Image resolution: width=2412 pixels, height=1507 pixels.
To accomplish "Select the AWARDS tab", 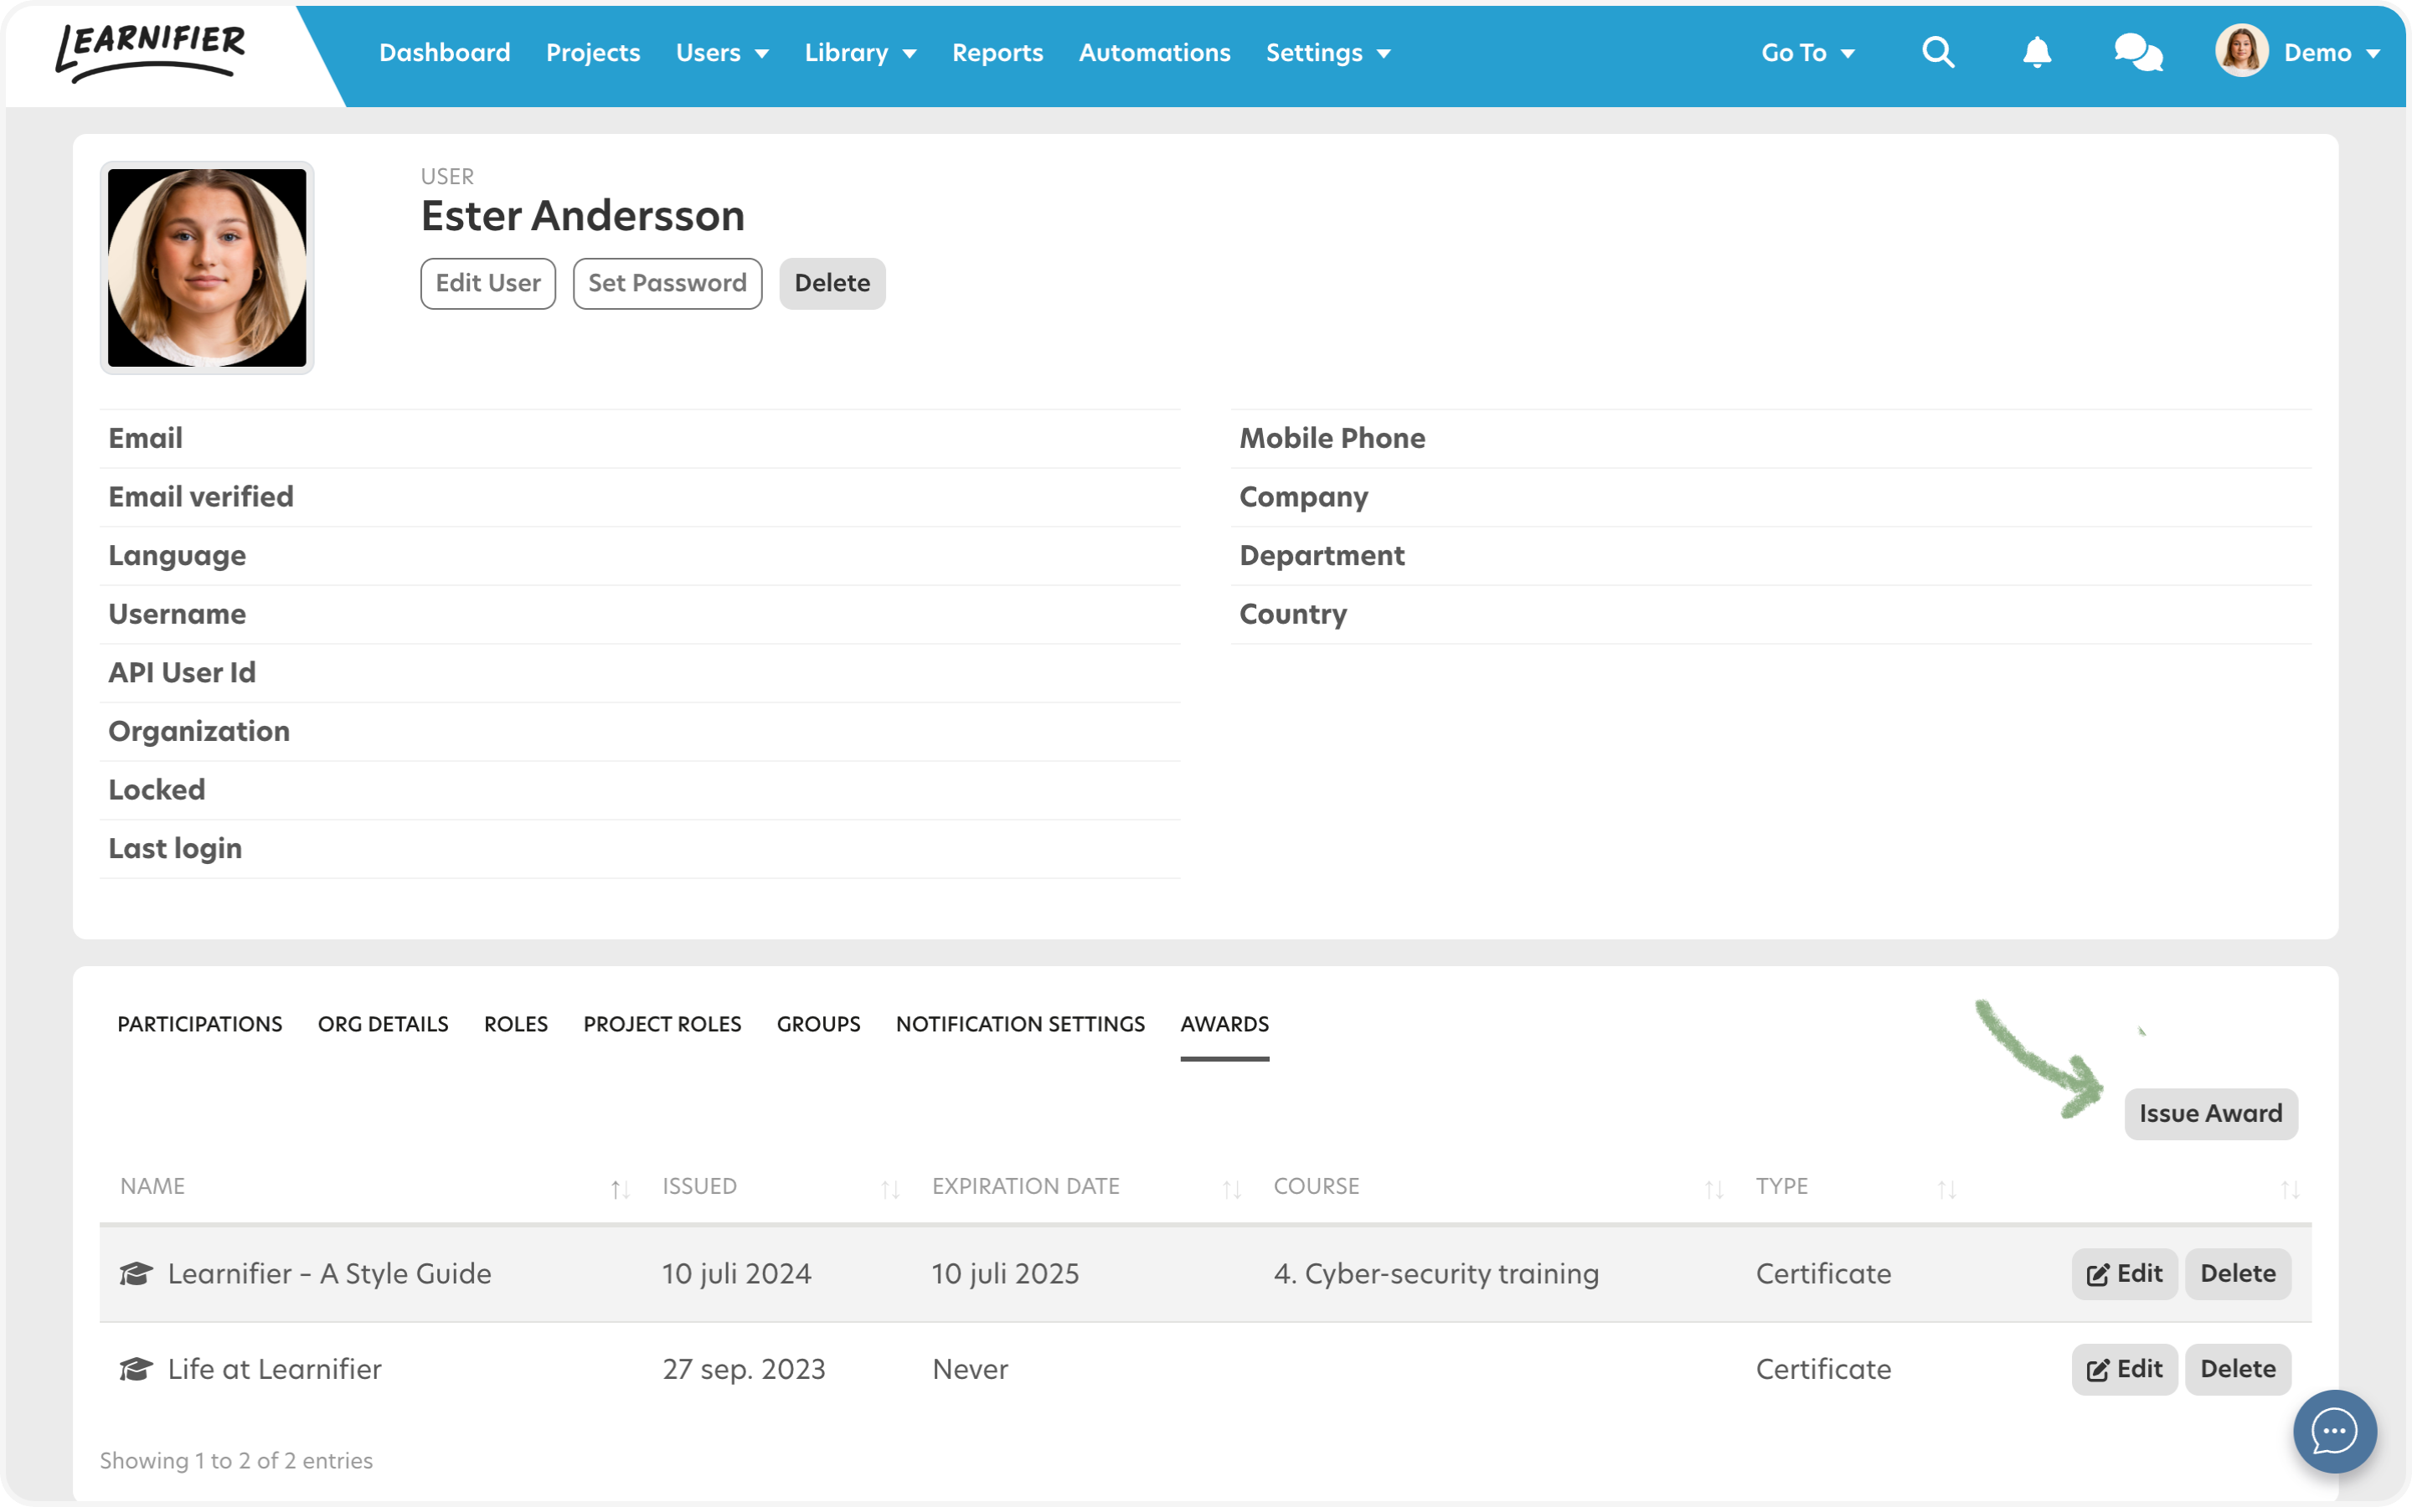I will coord(1224,1024).
